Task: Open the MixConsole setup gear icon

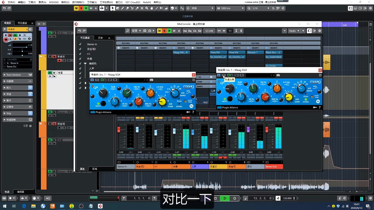Action: pos(319,31)
